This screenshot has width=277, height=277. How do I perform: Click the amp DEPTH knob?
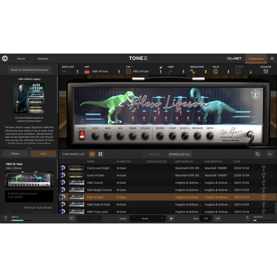[x=210, y=136]
